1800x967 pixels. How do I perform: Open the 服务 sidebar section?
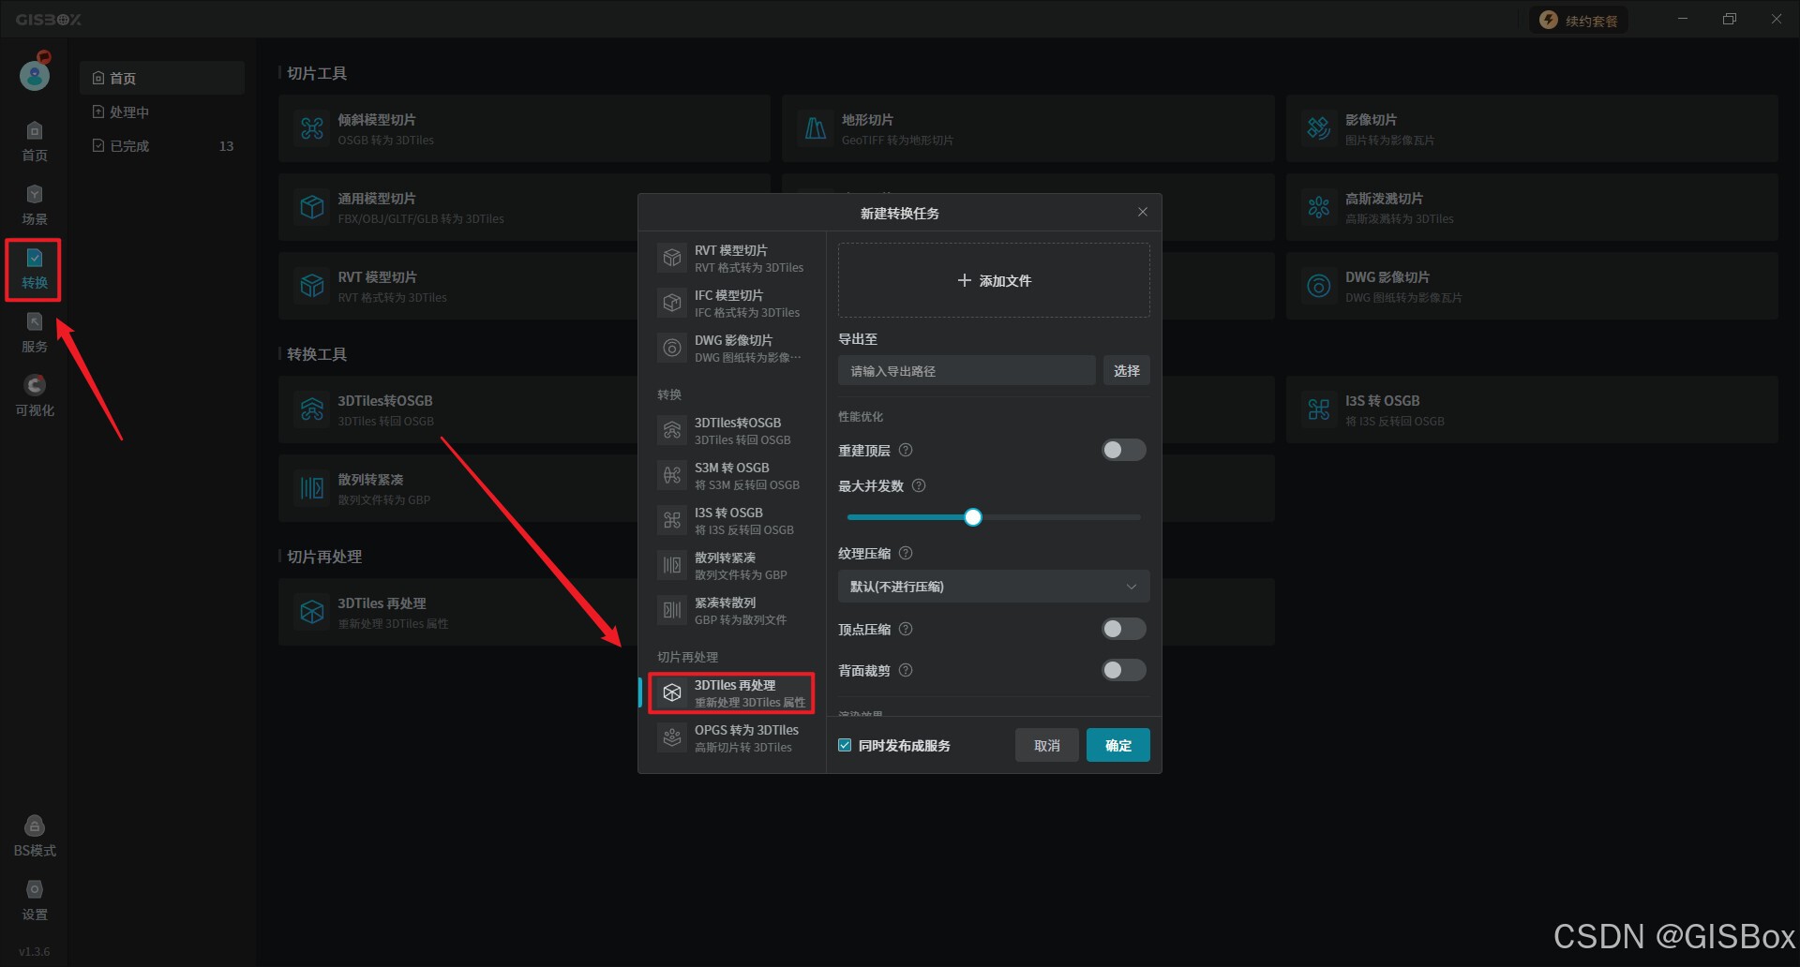tap(35, 333)
